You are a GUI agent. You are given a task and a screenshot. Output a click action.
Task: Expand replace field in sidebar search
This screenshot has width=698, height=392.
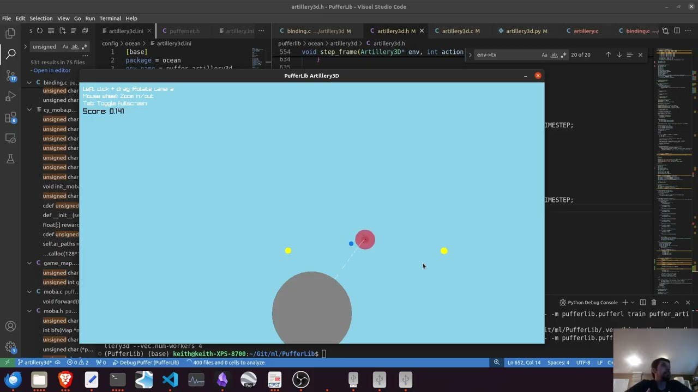25,47
